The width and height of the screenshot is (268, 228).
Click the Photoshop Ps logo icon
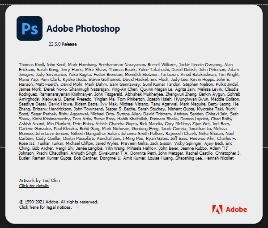[30, 28]
